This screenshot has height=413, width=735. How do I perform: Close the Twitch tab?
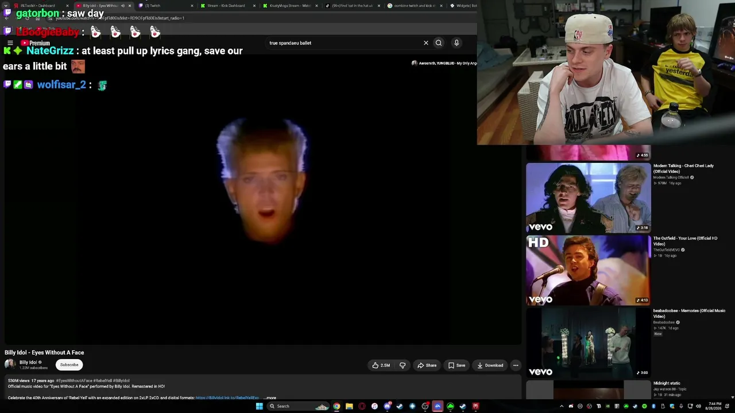(x=192, y=6)
